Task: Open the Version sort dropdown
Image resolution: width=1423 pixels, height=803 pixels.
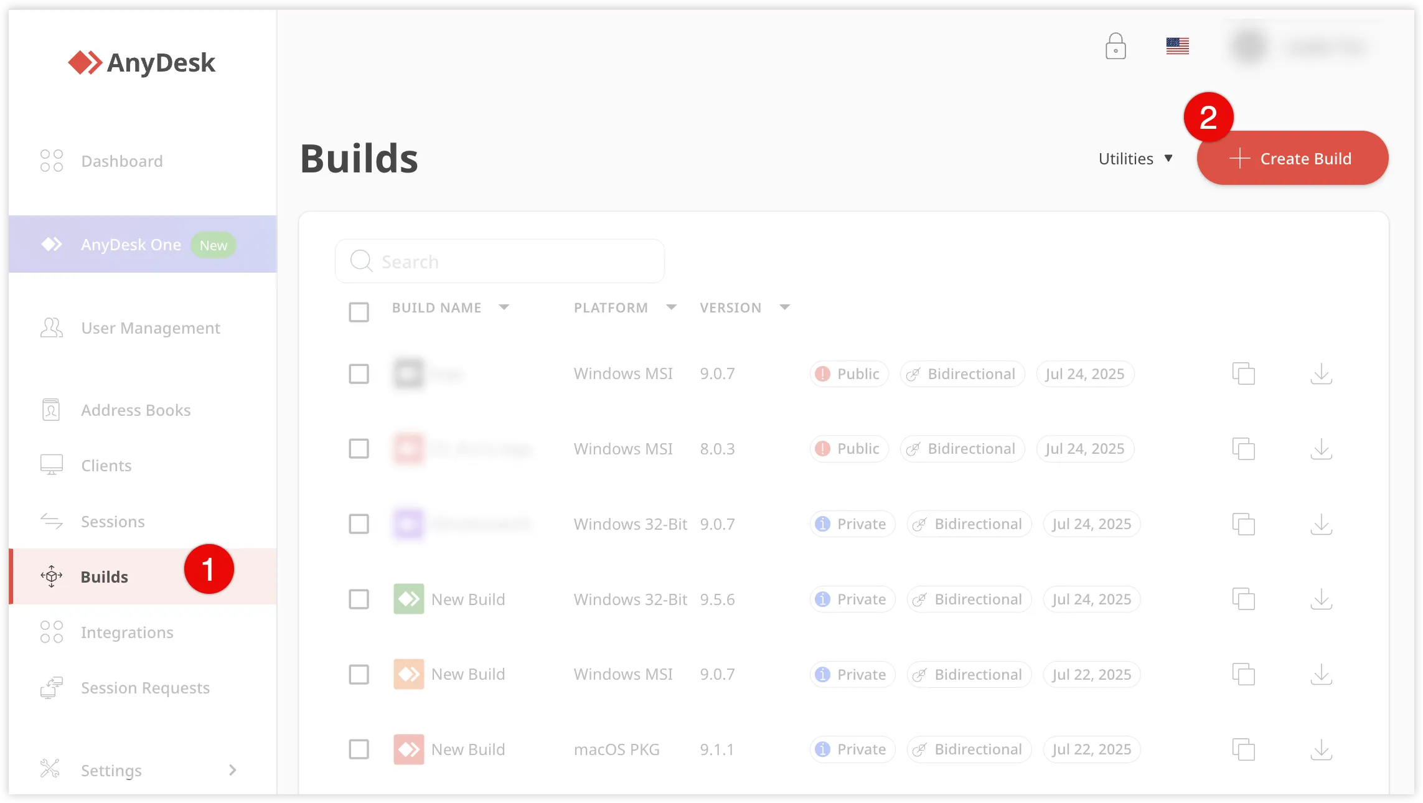Action: coord(784,307)
